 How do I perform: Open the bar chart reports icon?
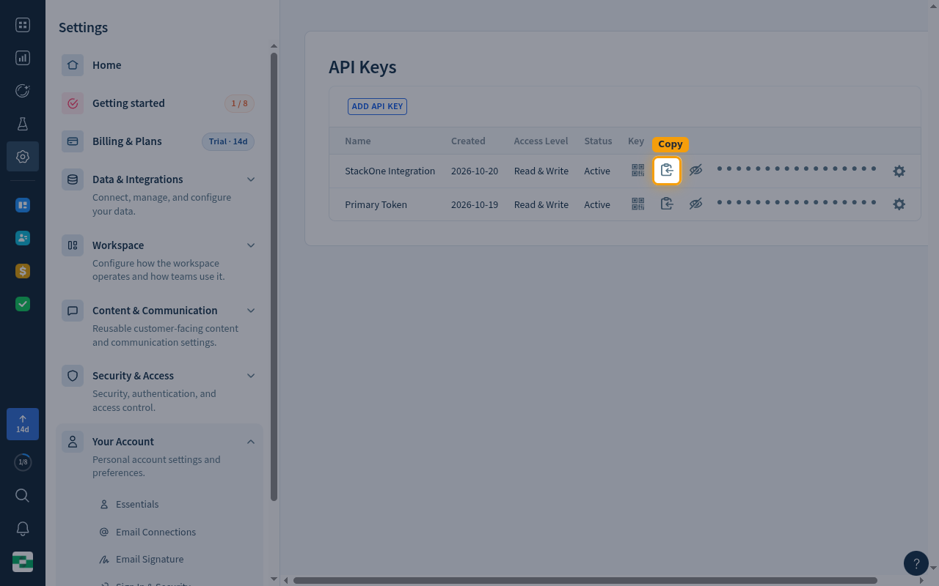(23, 58)
